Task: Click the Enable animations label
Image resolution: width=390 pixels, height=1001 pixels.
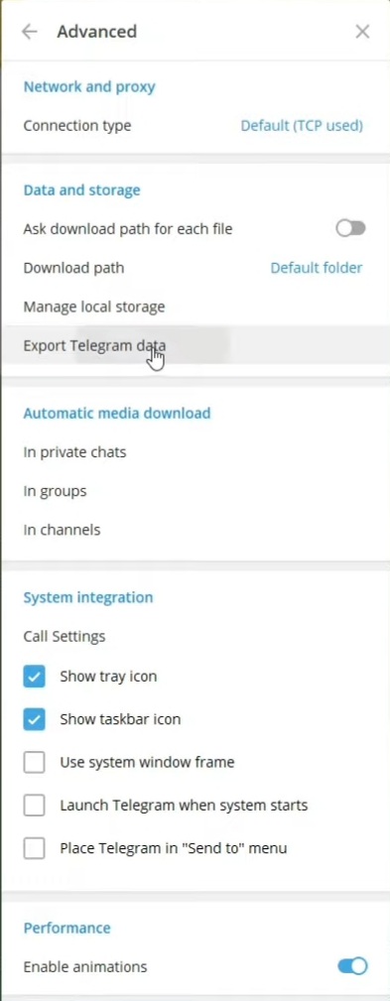Action: 85,966
